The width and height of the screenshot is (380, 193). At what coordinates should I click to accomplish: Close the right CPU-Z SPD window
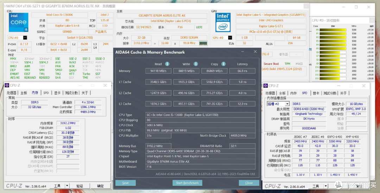pyautogui.click(x=363, y=86)
